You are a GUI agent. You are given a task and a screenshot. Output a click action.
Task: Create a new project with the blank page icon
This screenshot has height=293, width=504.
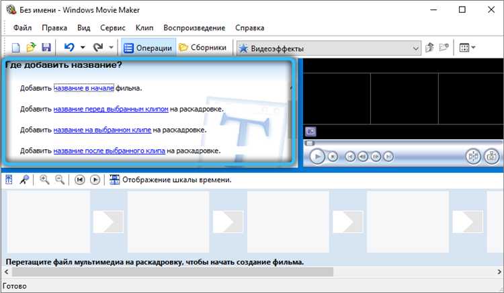15,48
